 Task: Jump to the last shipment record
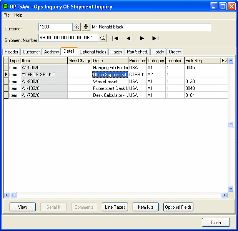155,38
